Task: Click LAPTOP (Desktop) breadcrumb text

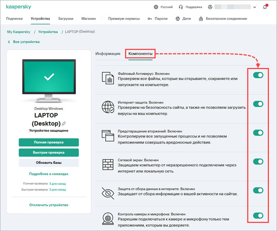Action: pyautogui.click(x=80, y=32)
